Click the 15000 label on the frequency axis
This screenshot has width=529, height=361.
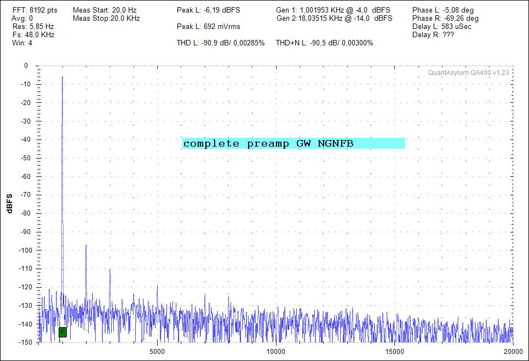click(x=395, y=352)
